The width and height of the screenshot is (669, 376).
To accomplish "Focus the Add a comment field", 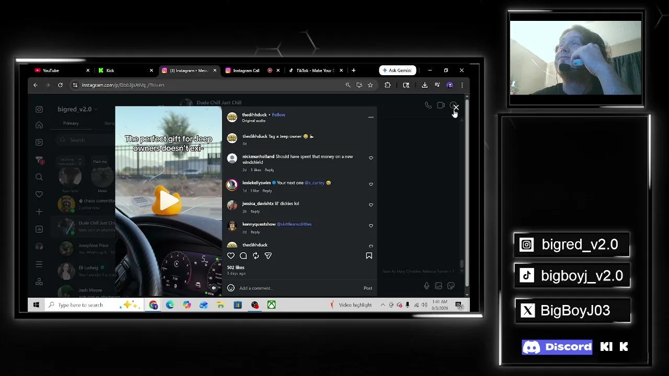I will [299, 288].
